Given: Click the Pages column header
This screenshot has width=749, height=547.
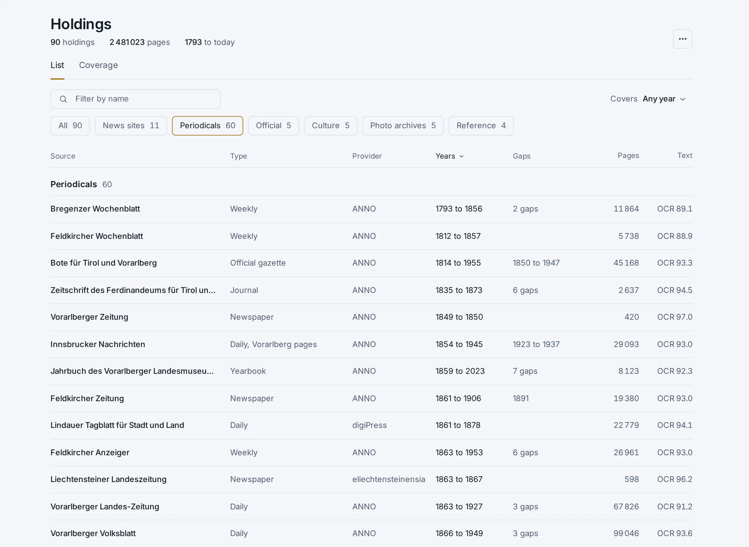Looking at the screenshot, I should [x=628, y=155].
